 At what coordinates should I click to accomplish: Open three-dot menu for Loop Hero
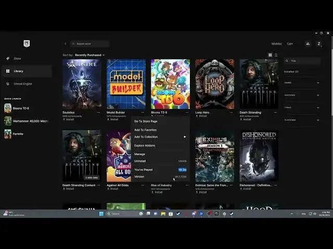231,113
